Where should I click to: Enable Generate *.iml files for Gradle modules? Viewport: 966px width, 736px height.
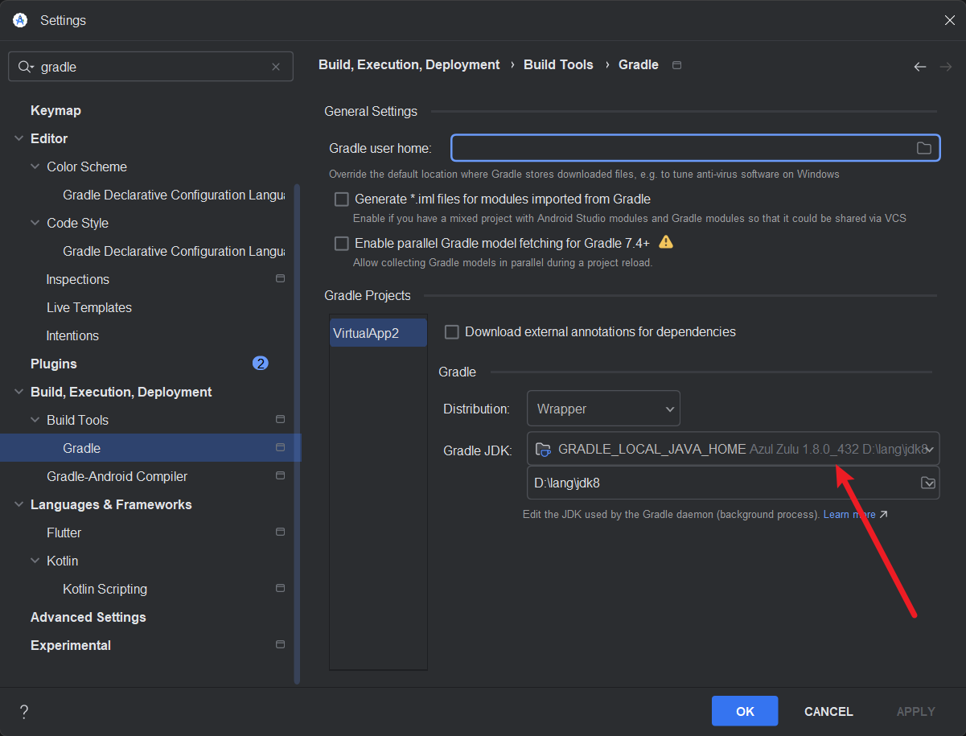(341, 199)
